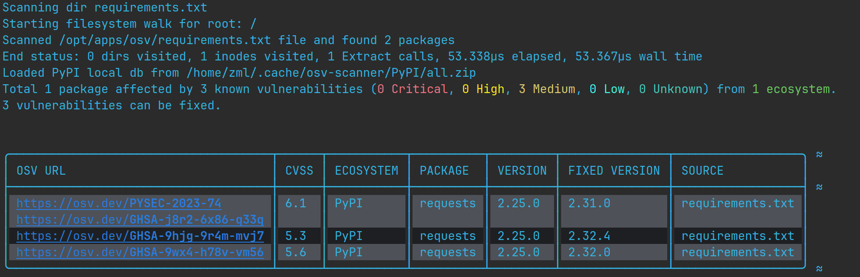Image resolution: width=860 pixels, height=277 pixels.
Task: Select the CVSS column header
Action: (299, 171)
